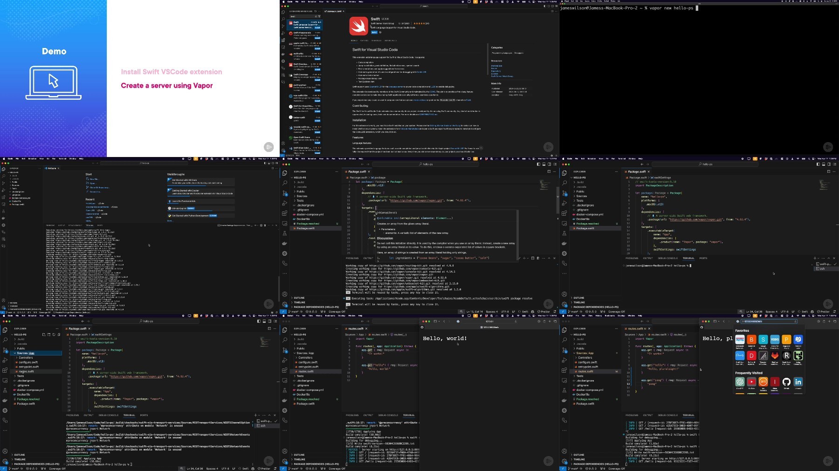The height and width of the screenshot is (471, 839).
Task: Switch to OUTPUT tab in Sources/App-highlighted frame
Action: (x=89, y=415)
